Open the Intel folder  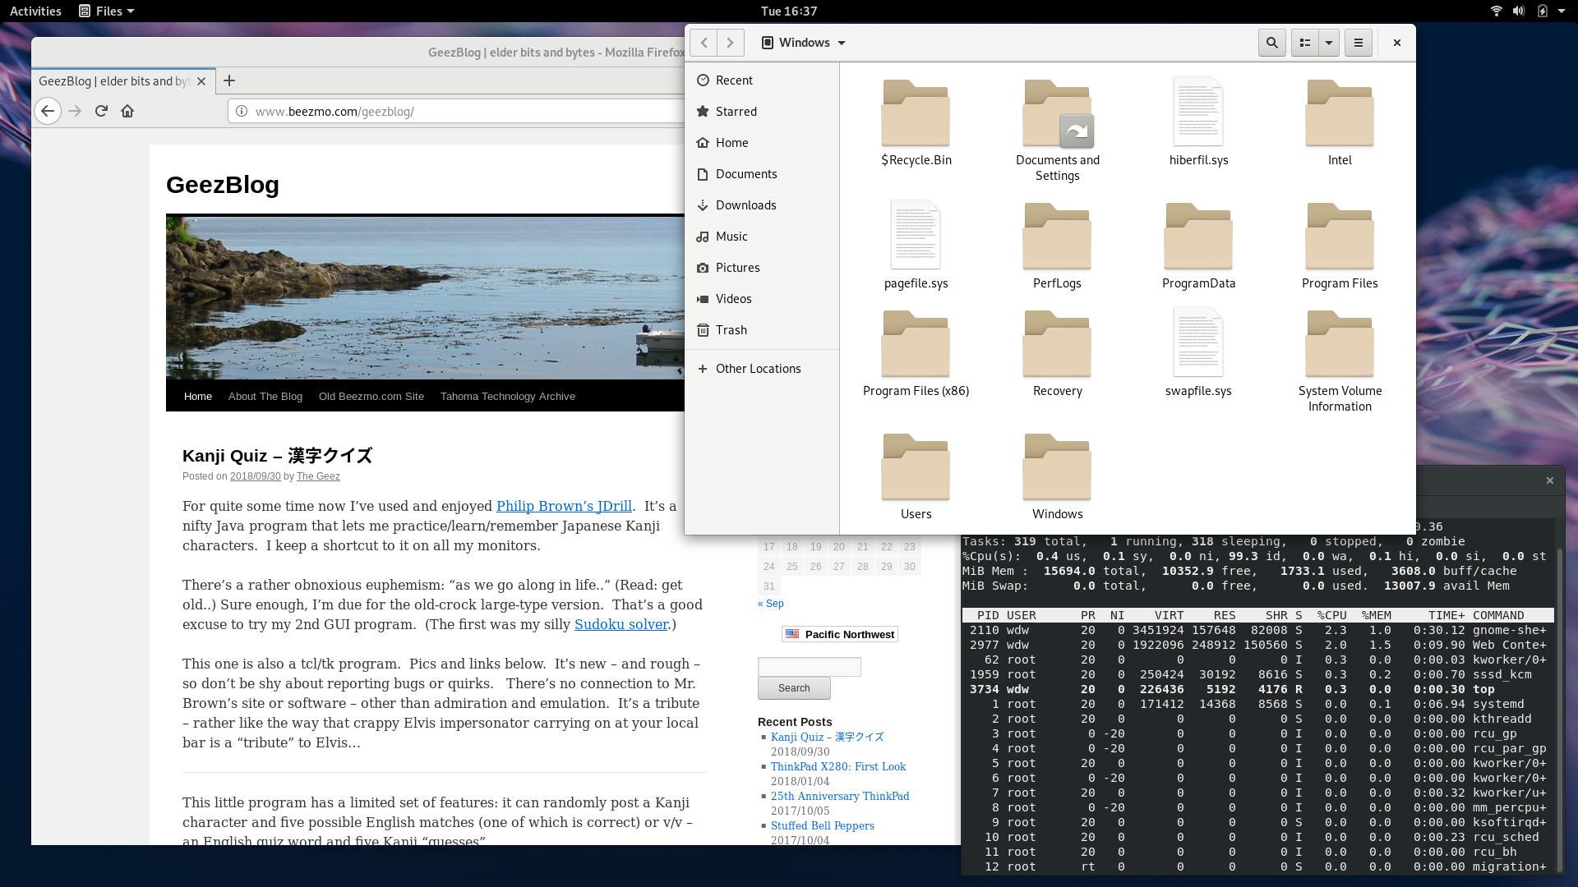(1340, 123)
